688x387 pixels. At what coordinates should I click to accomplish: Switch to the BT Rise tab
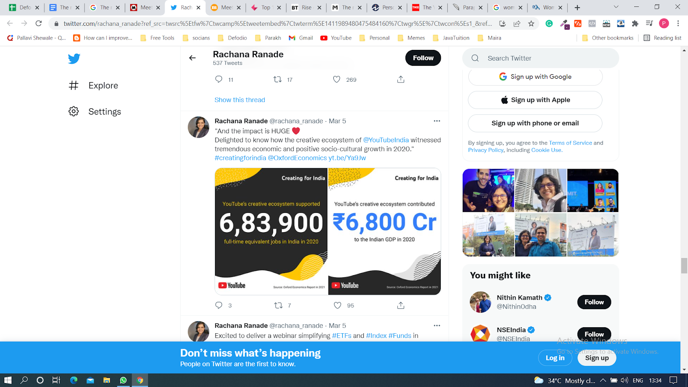point(306,7)
